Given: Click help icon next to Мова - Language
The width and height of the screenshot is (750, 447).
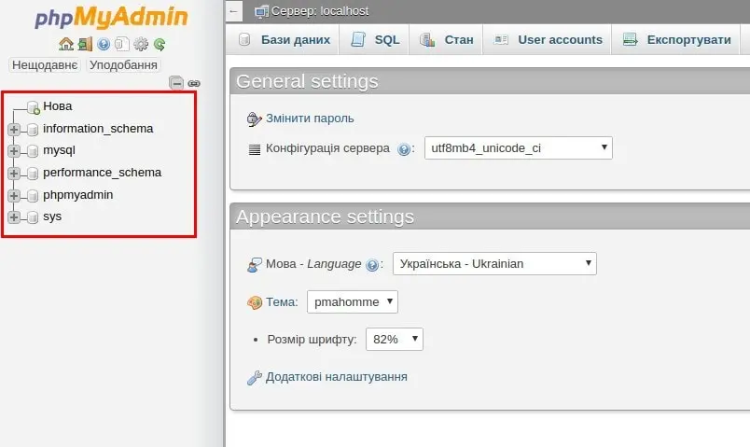Looking at the screenshot, I should tap(371, 265).
